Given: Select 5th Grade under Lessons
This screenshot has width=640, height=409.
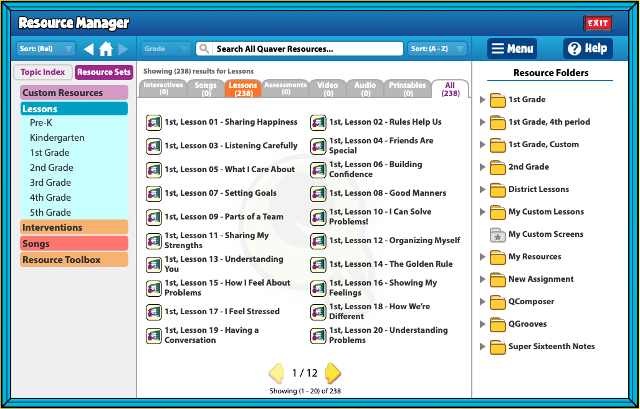Looking at the screenshot, I should coord(50,213).
